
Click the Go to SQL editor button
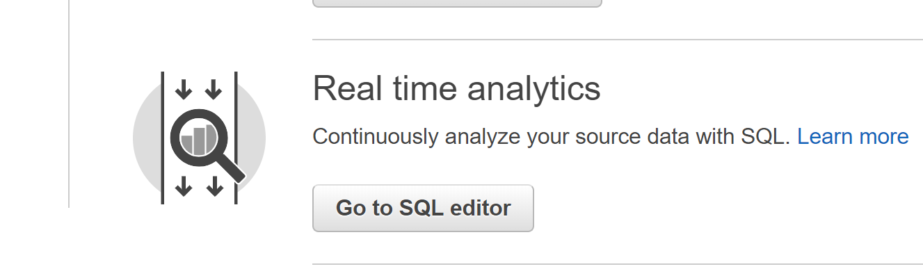(423, 208)
